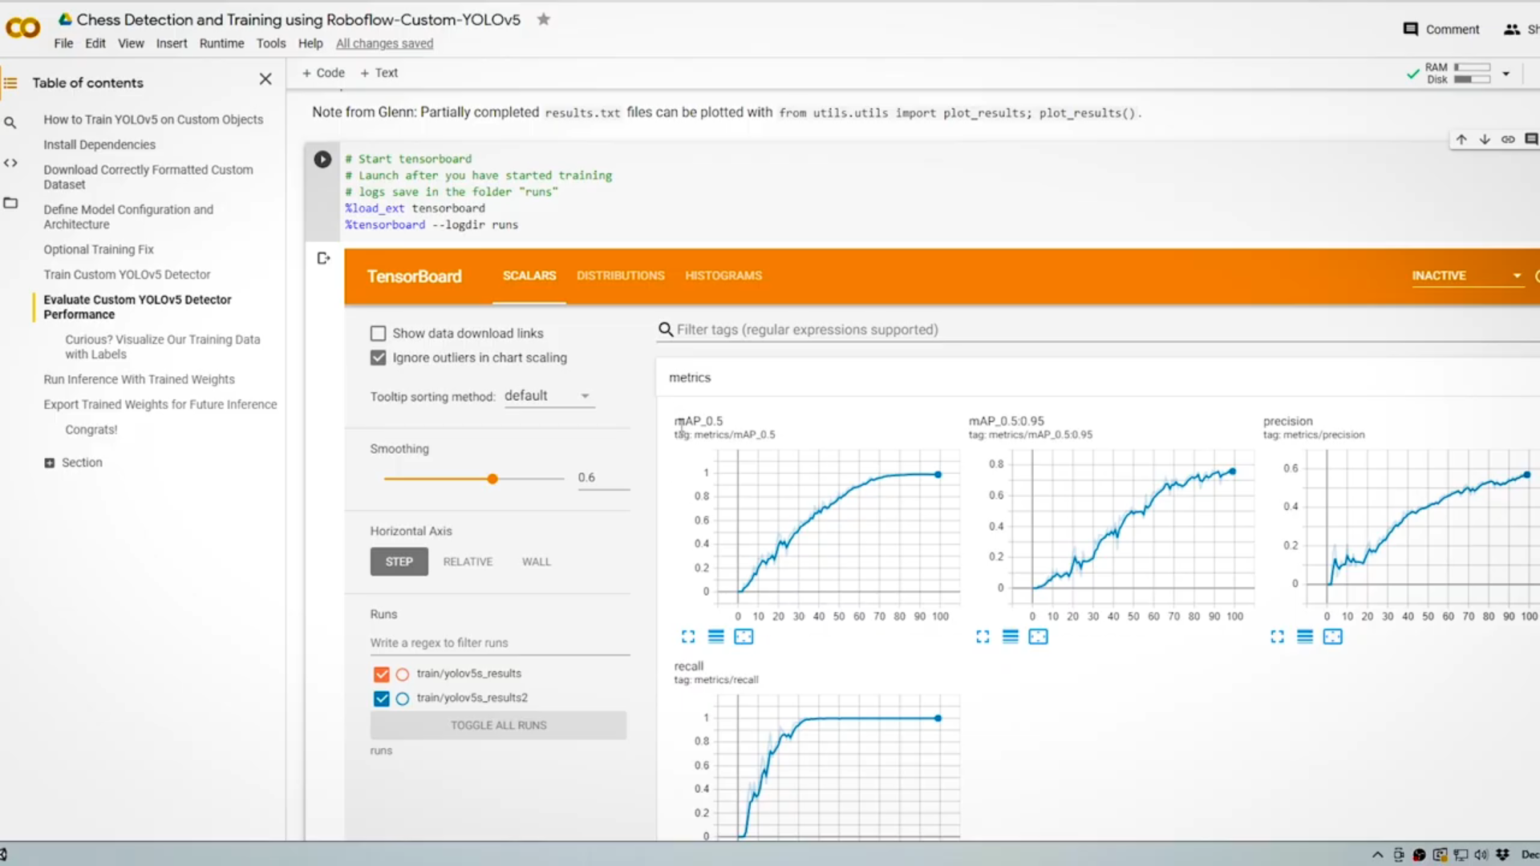This screenshot has height=866, width=1540.
Task: Click the smoothing value 0.6 field
Action: click(603, 477)
